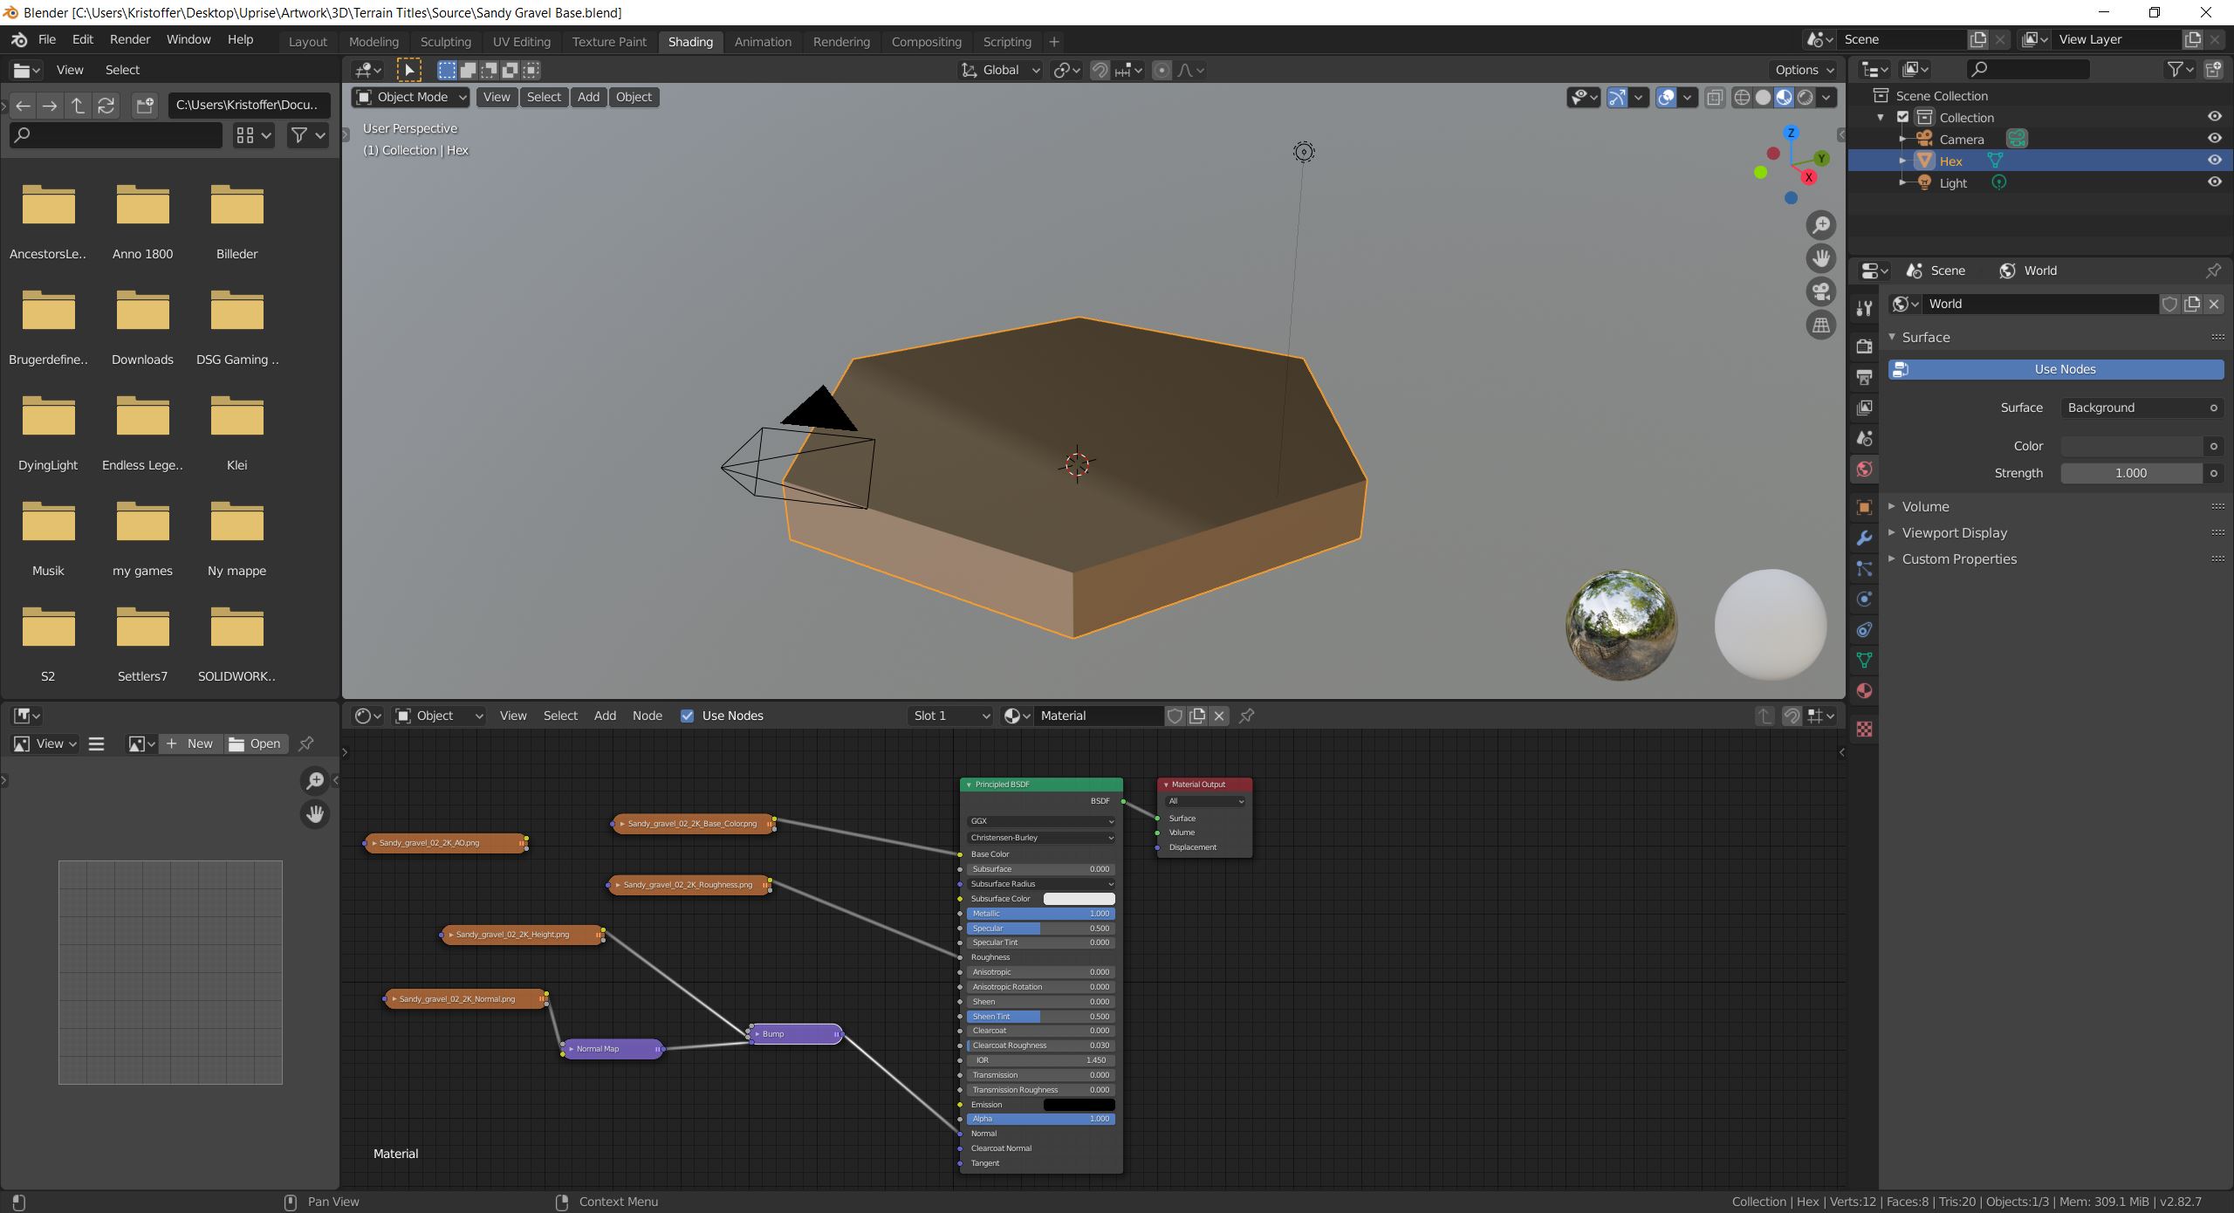
Task: Click the Material name field
Action: 1098,716
